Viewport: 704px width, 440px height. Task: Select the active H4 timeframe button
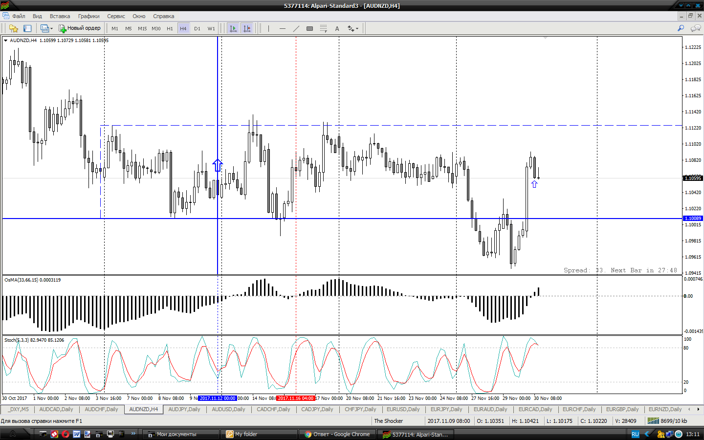(x=183, y=28)
